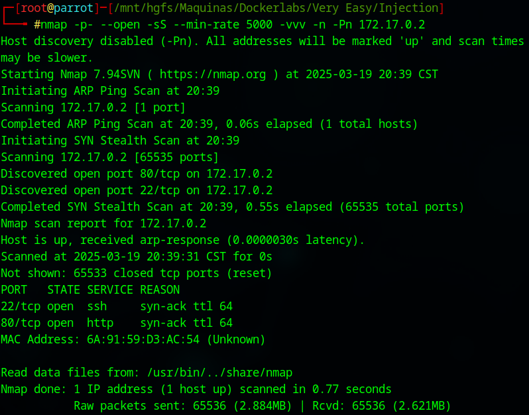Select the 80/tcp open http row
The width and height of the screenshot is (529, 415).
(x=117, y=323)
